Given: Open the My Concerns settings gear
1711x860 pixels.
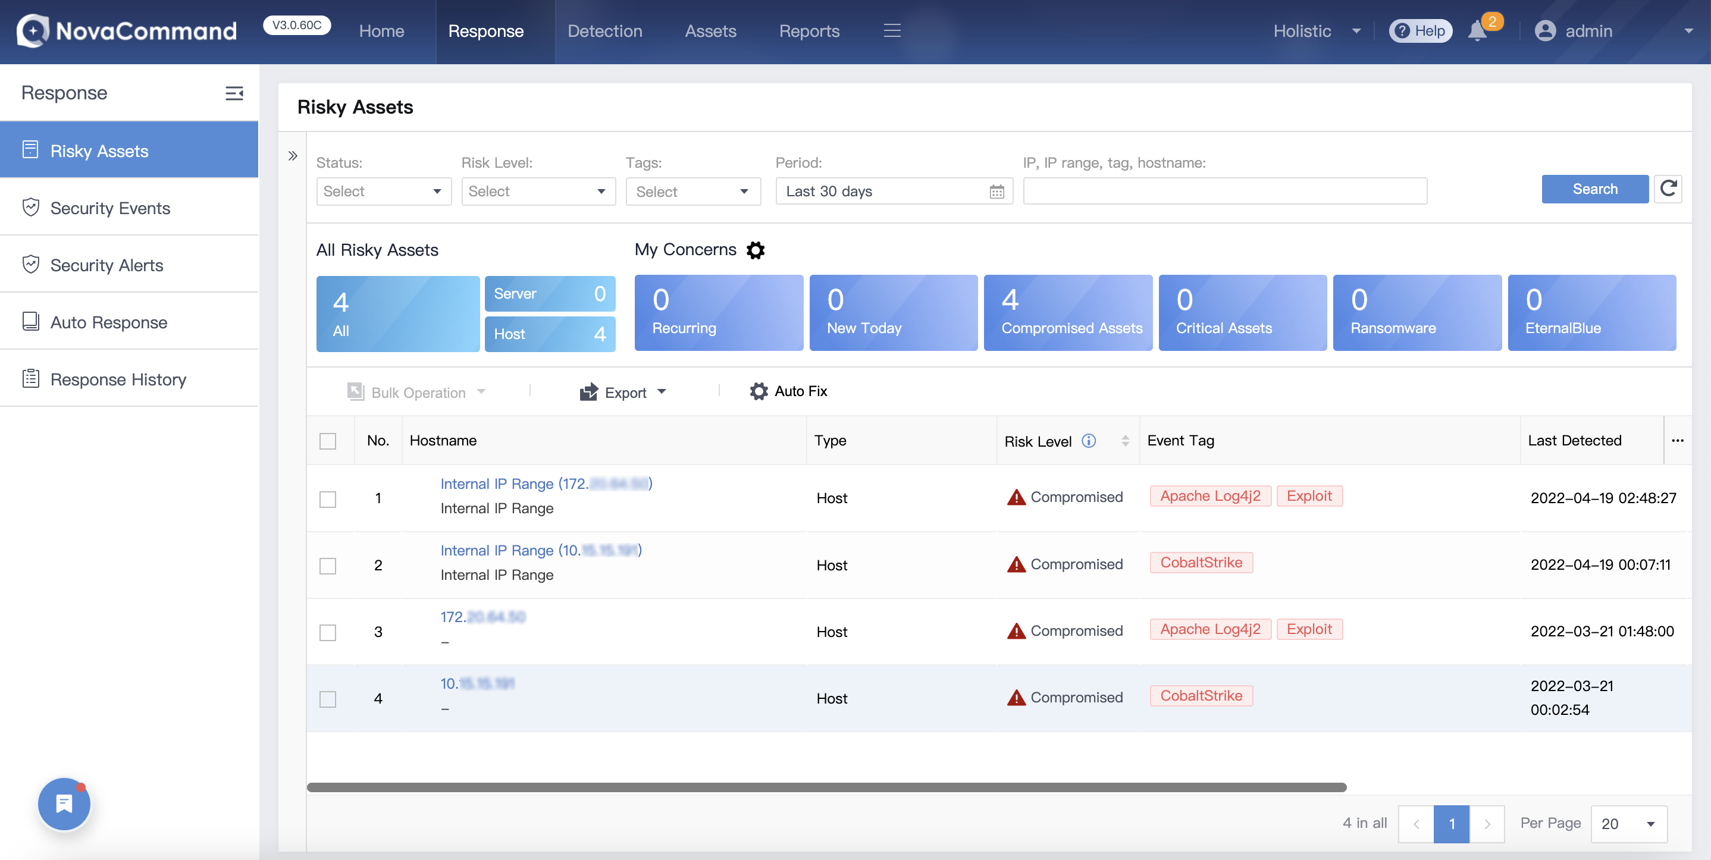Looking at the screenshot, I should click(755, 250).
